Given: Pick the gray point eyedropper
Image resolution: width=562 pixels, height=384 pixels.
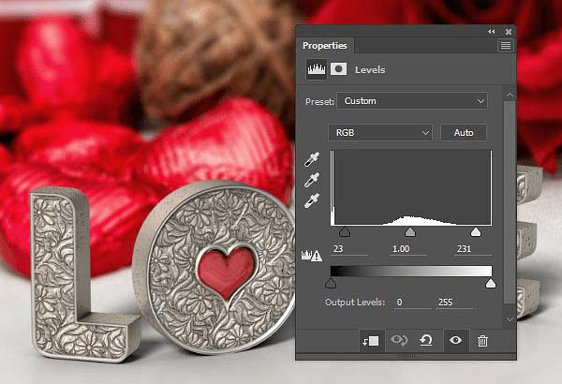Looking at the screenshot, I should click(312, 180).
